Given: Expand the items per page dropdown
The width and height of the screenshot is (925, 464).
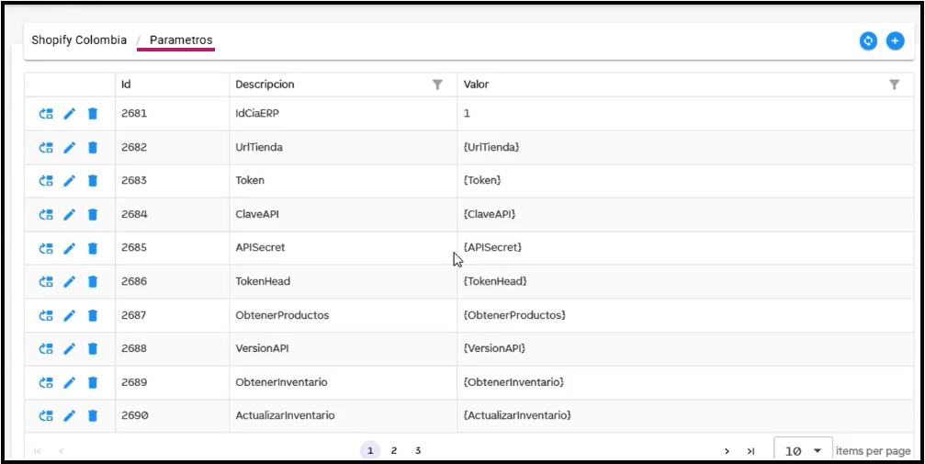Looking at the screenshot, I should pyautogui.click(x=817, y=451).
